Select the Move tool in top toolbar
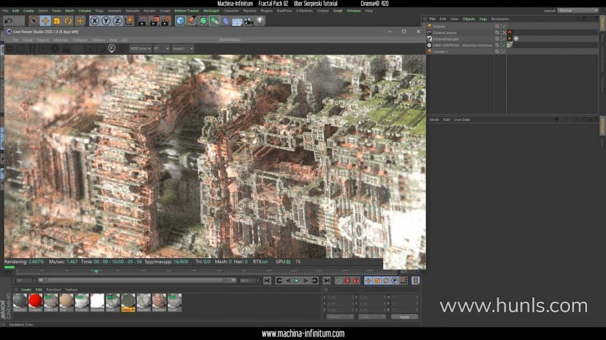Viewport: 606px width, 340px height. 45,21
